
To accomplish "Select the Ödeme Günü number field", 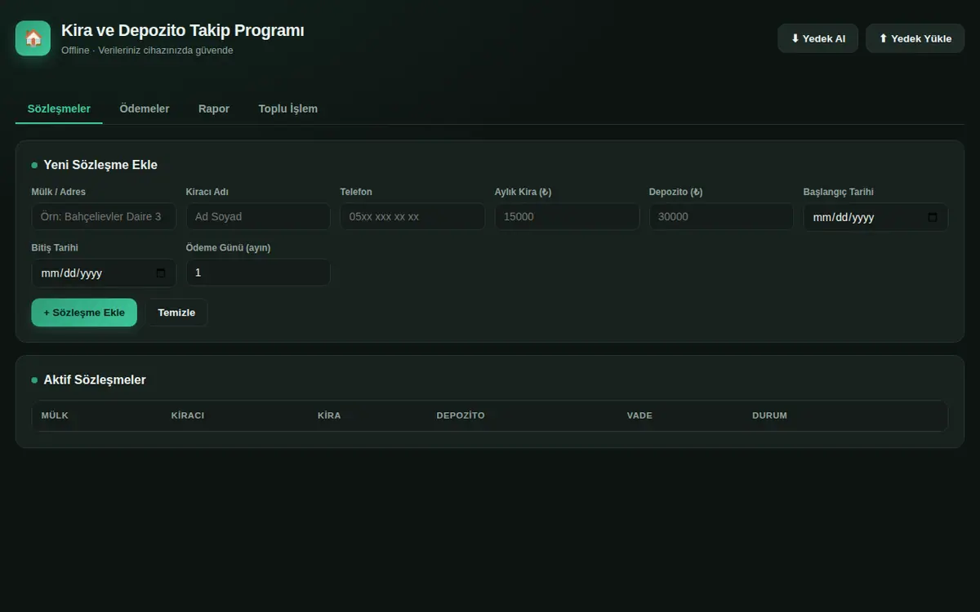I will point(258,273).
